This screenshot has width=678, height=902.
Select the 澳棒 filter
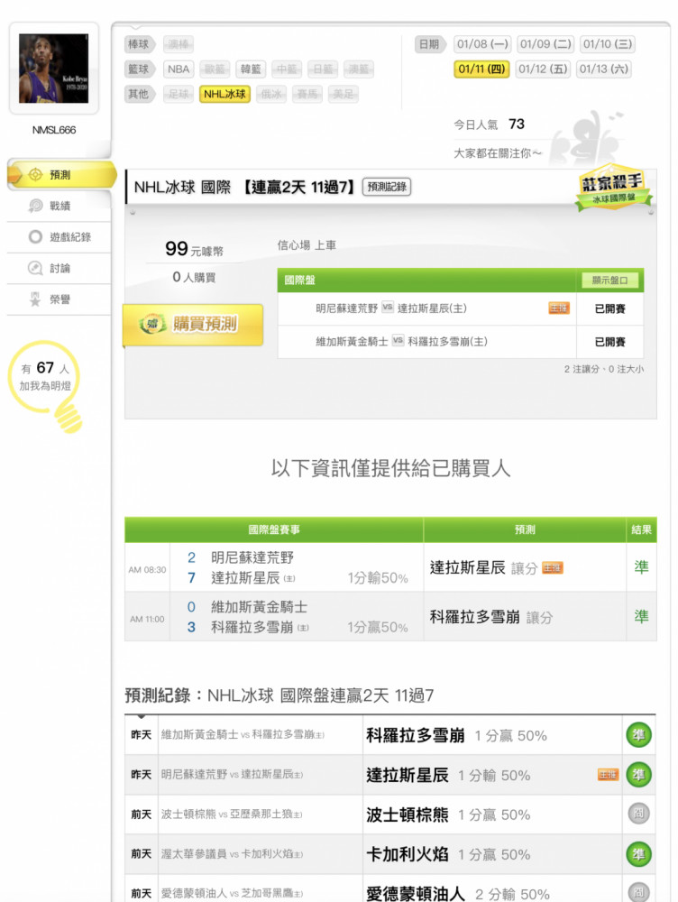[x=179, y=44]
